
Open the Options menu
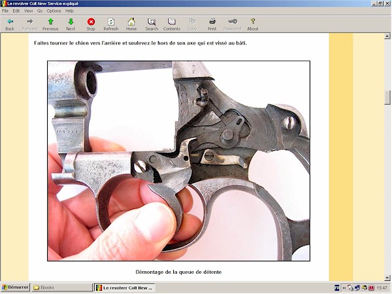click(x=54, y=11)
